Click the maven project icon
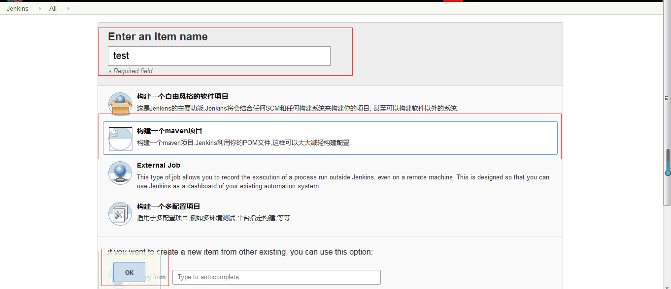This screenshot has width=671, height=289. pos(120,139)
